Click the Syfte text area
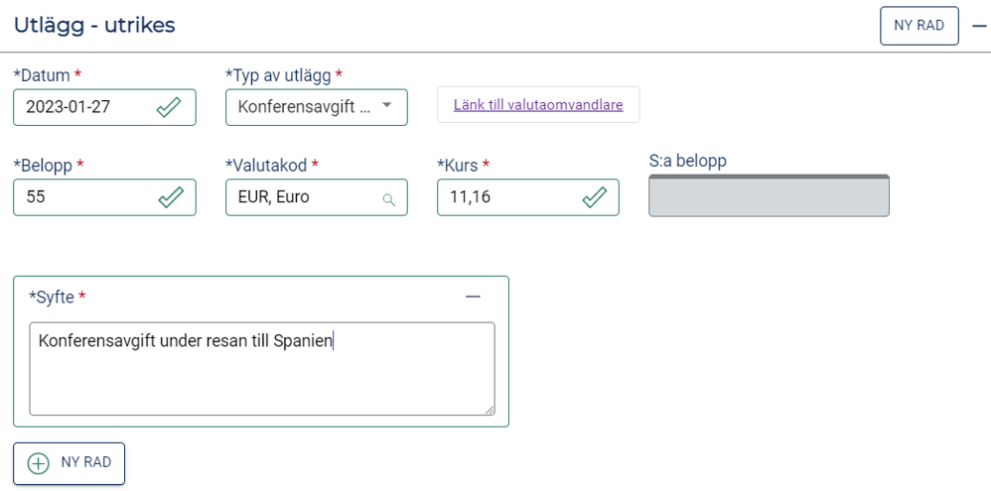 tap(262, 369)
